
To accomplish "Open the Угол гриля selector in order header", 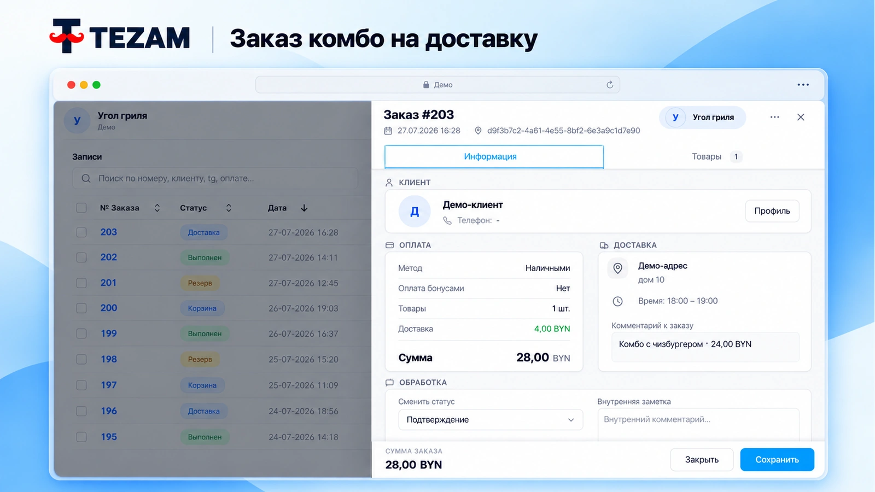I will pos(702,118).
